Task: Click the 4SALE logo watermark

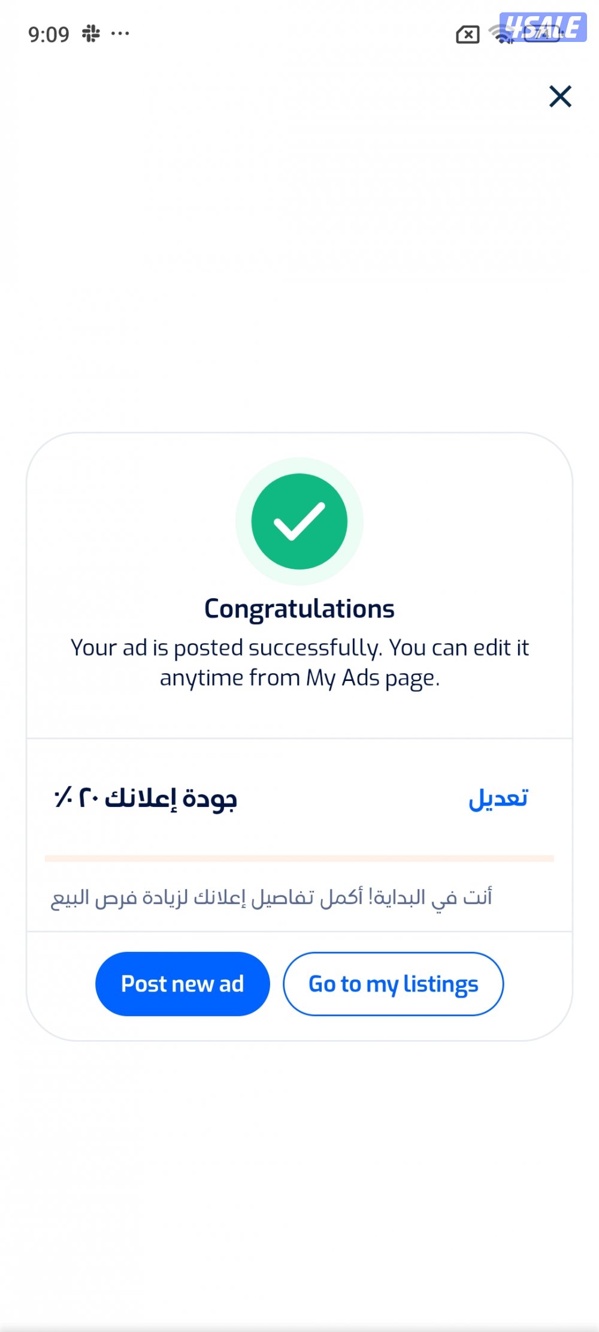Action: pos(543,27)
